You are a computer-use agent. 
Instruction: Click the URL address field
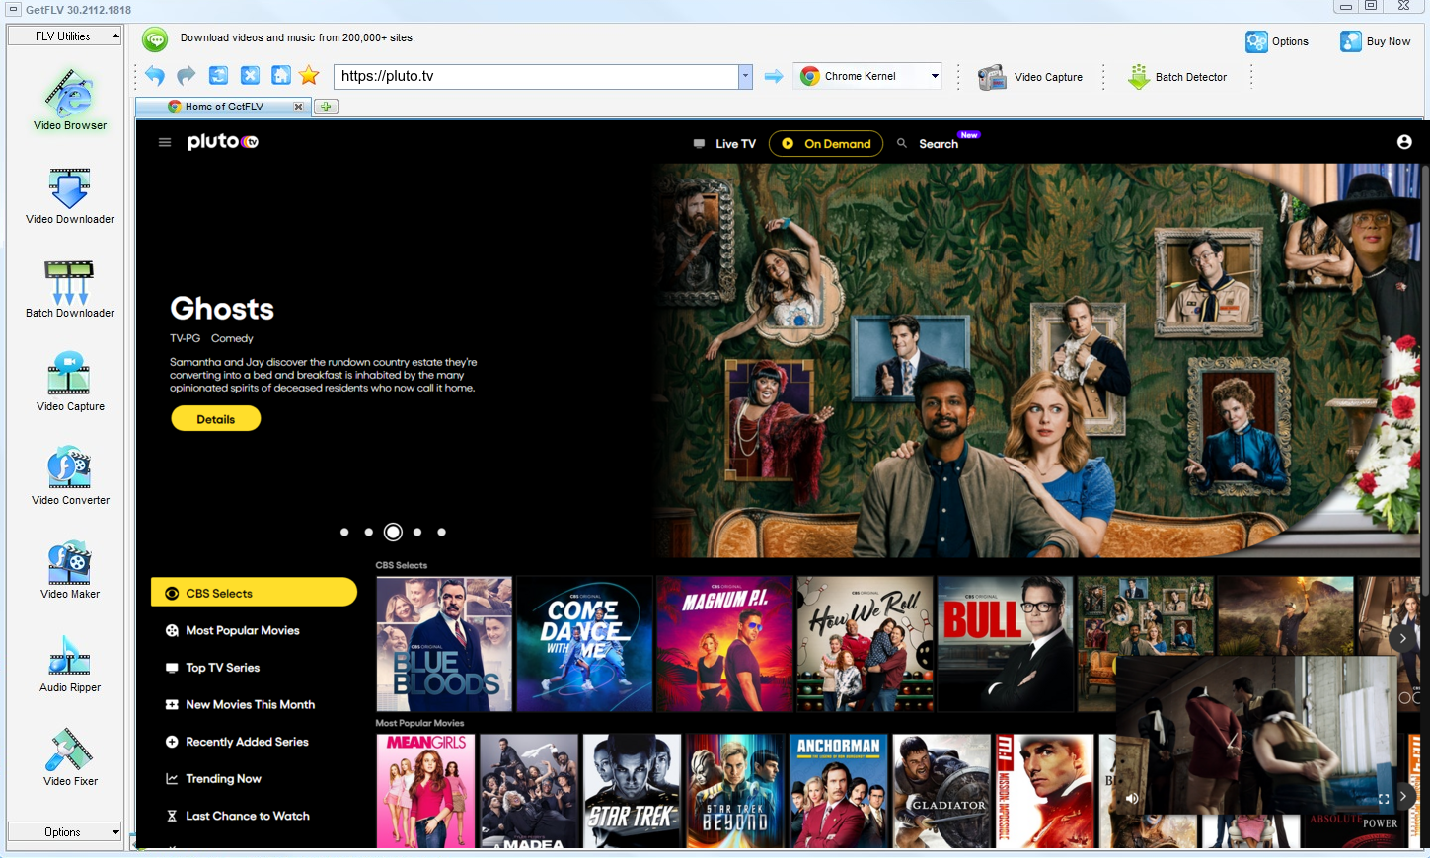537,76
